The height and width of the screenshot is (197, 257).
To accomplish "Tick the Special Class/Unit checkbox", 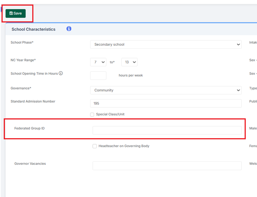I will pos(92,114).
